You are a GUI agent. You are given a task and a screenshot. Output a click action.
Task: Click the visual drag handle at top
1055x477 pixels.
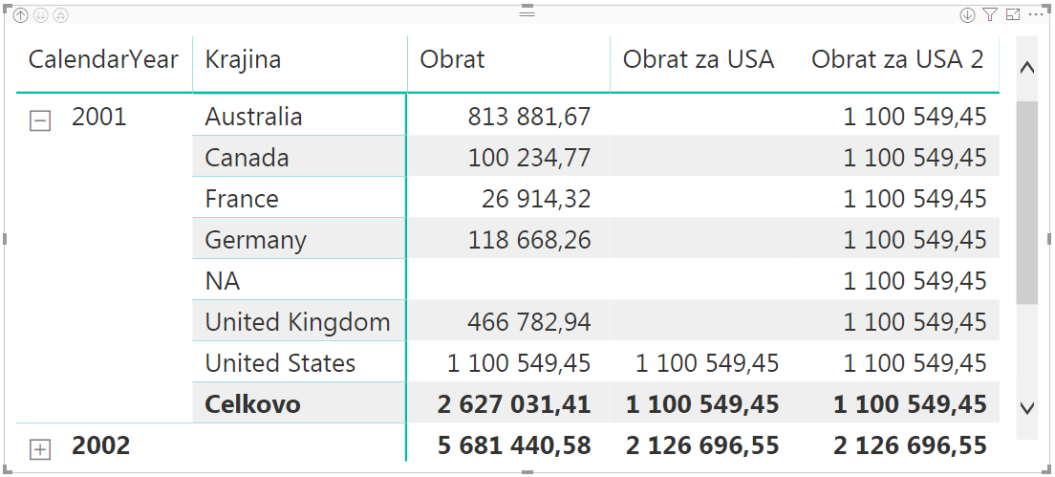pos(527,12)
